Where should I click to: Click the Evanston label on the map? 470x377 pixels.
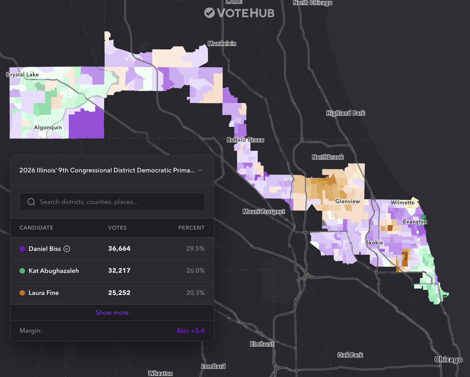coord(415,221)
